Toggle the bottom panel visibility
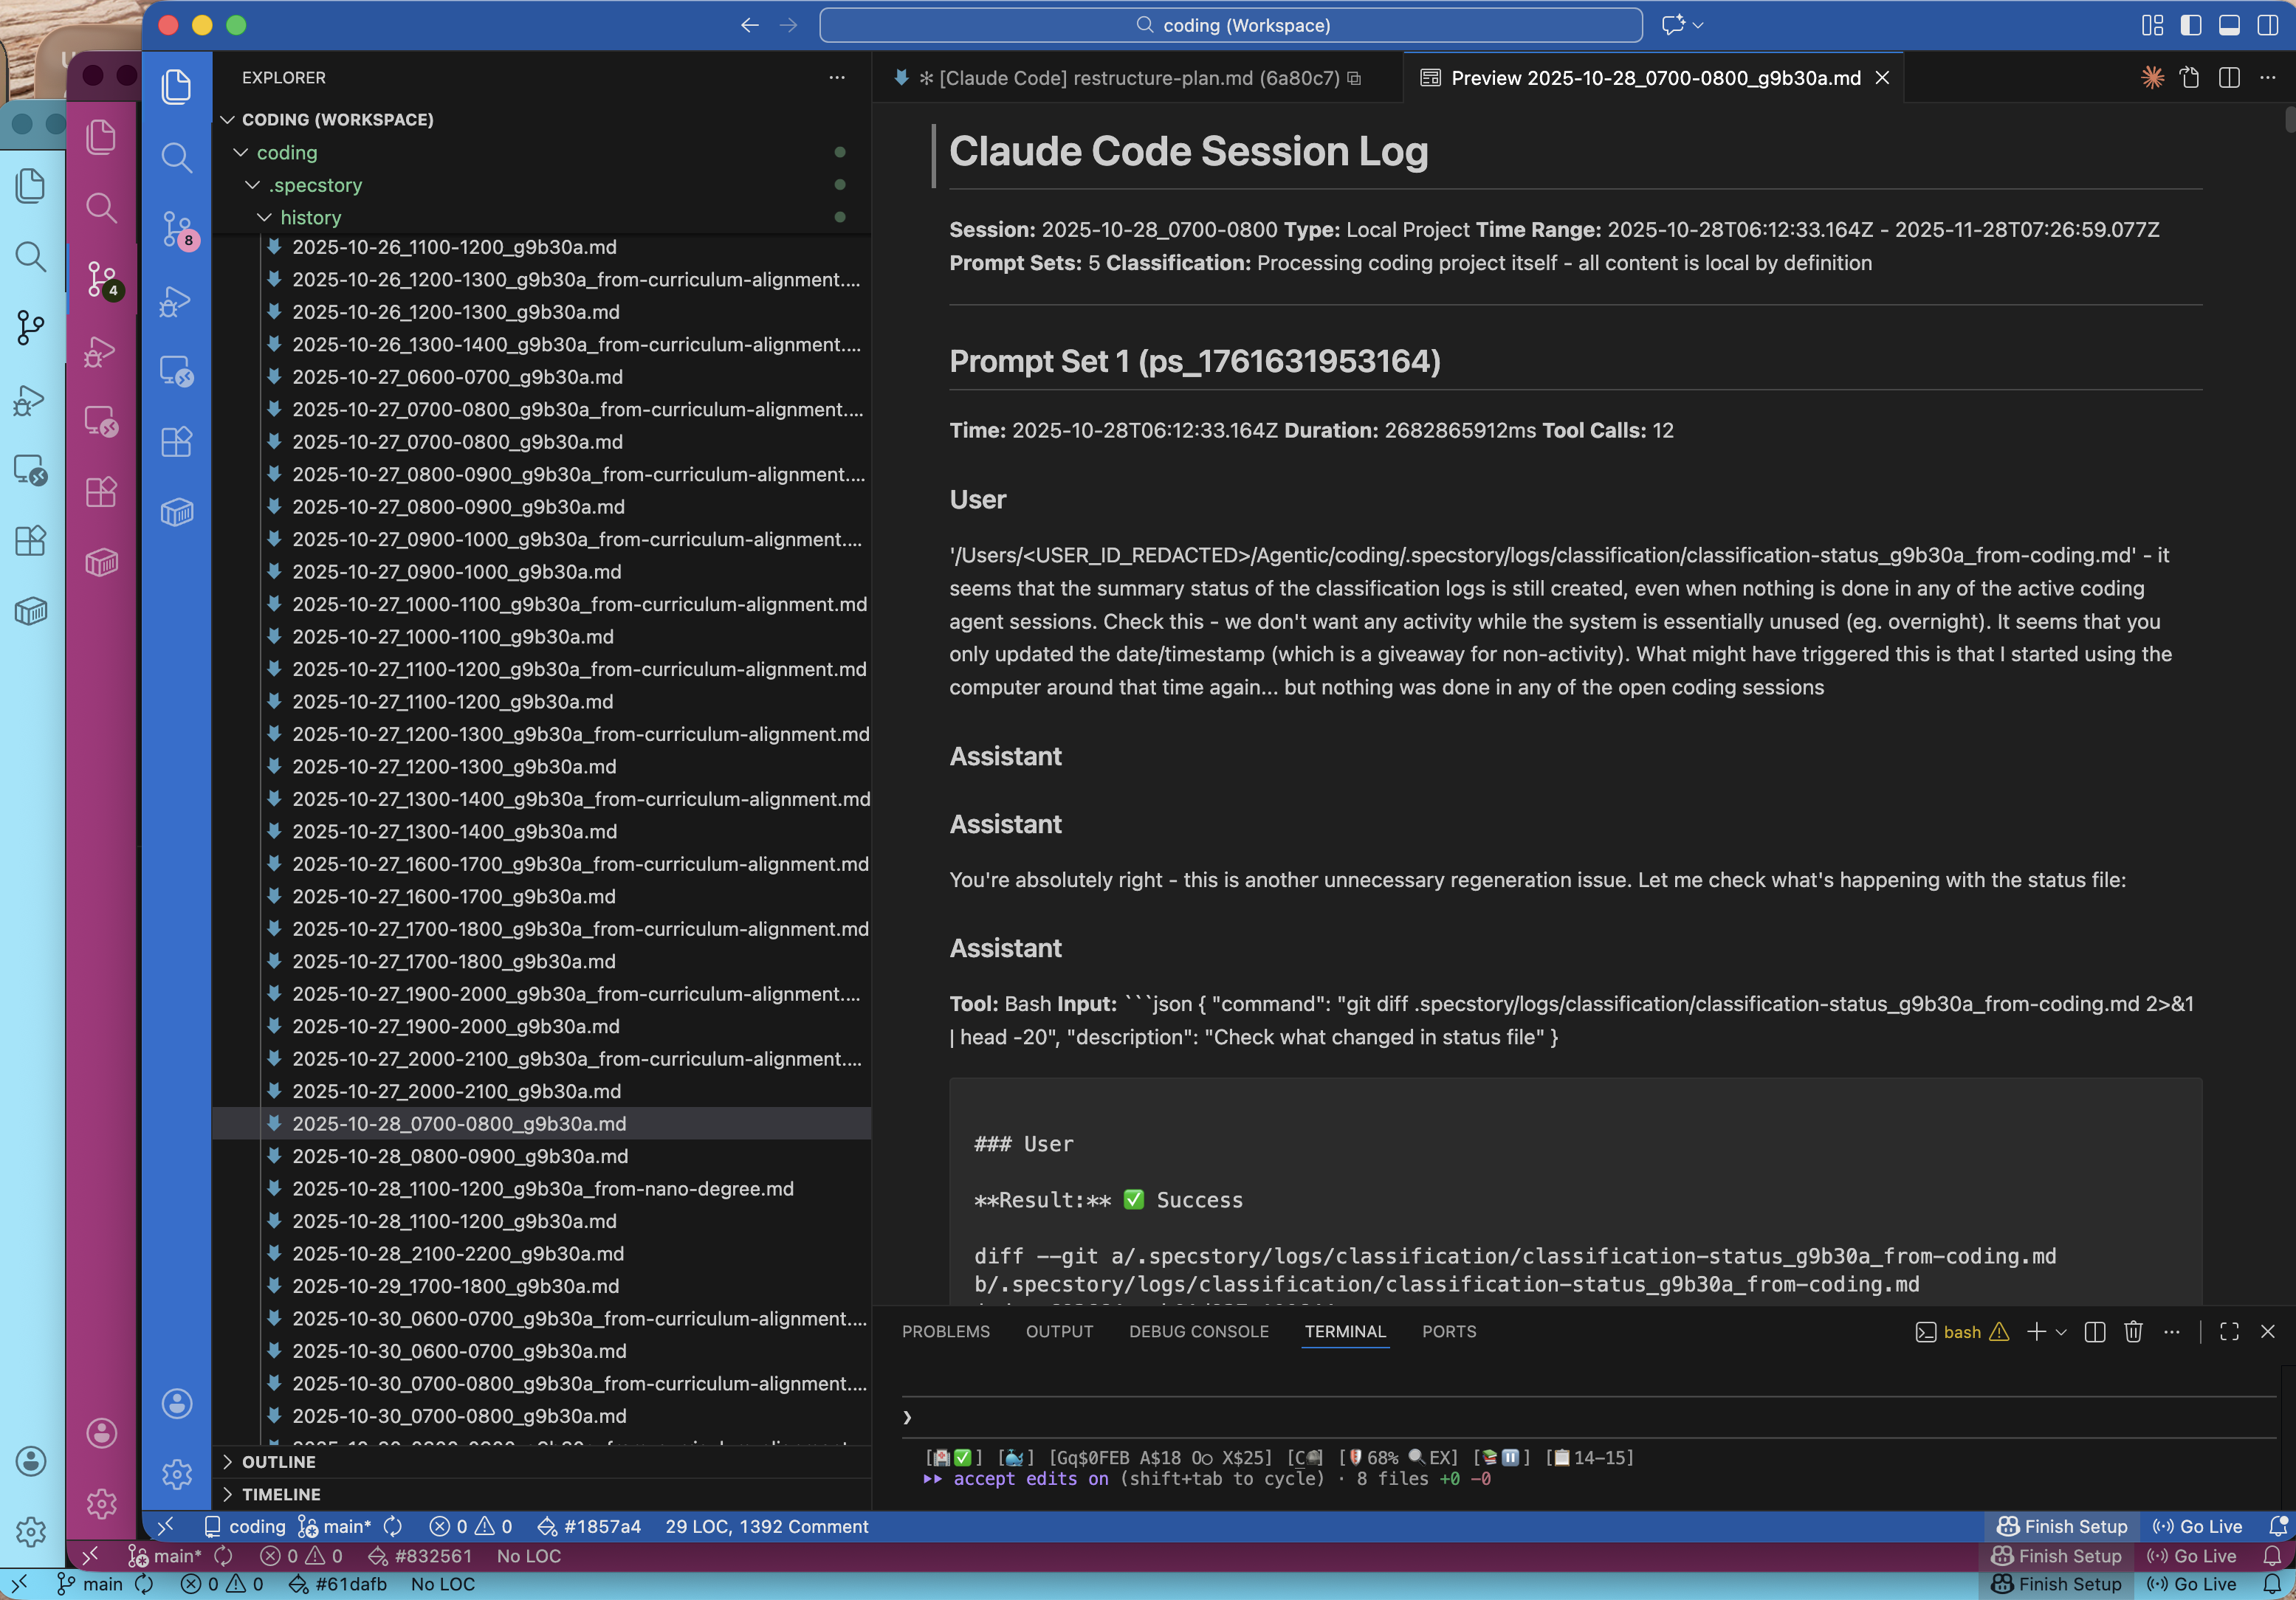The image size is (2296, 1600). [2229, 25]
